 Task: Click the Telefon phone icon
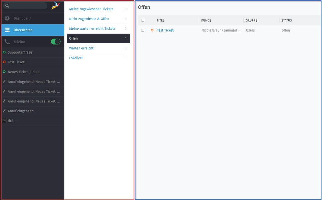(7, 41)
